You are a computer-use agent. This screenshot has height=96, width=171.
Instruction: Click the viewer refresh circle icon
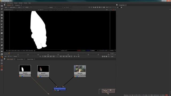102,7
